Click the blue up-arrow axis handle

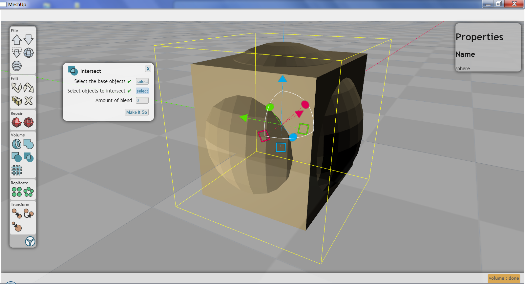282,79
